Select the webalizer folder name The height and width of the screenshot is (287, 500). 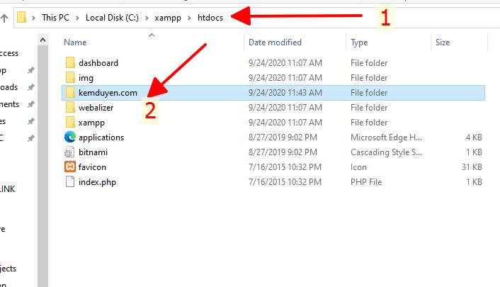point(96,108)
